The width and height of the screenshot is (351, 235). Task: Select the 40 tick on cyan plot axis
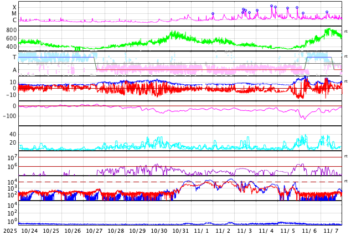[13, 134]
